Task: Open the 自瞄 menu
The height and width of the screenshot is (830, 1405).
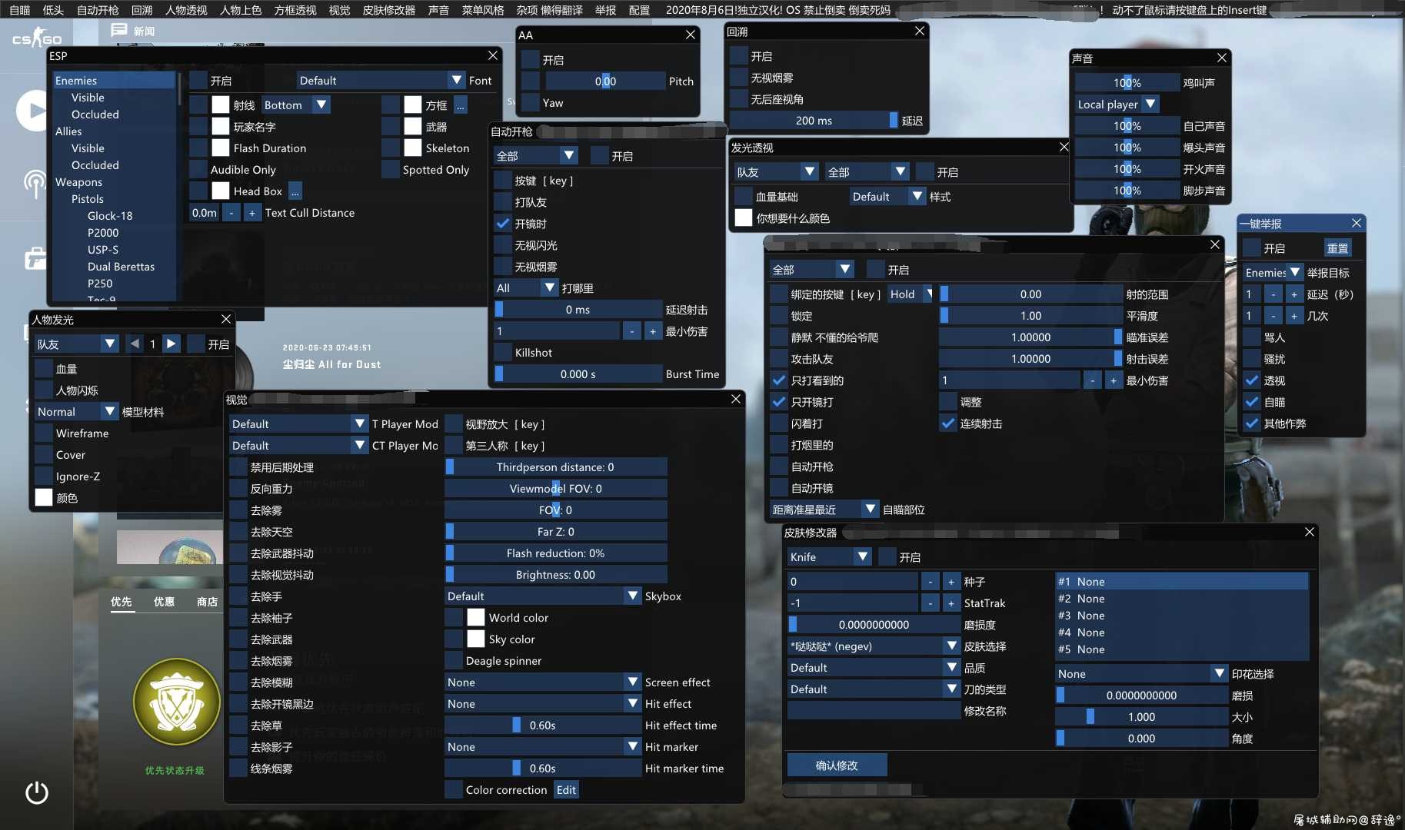Action: pyautogui.click(x=20, y=10)
